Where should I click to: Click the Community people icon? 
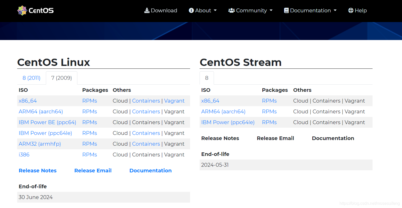pos(232,11)
